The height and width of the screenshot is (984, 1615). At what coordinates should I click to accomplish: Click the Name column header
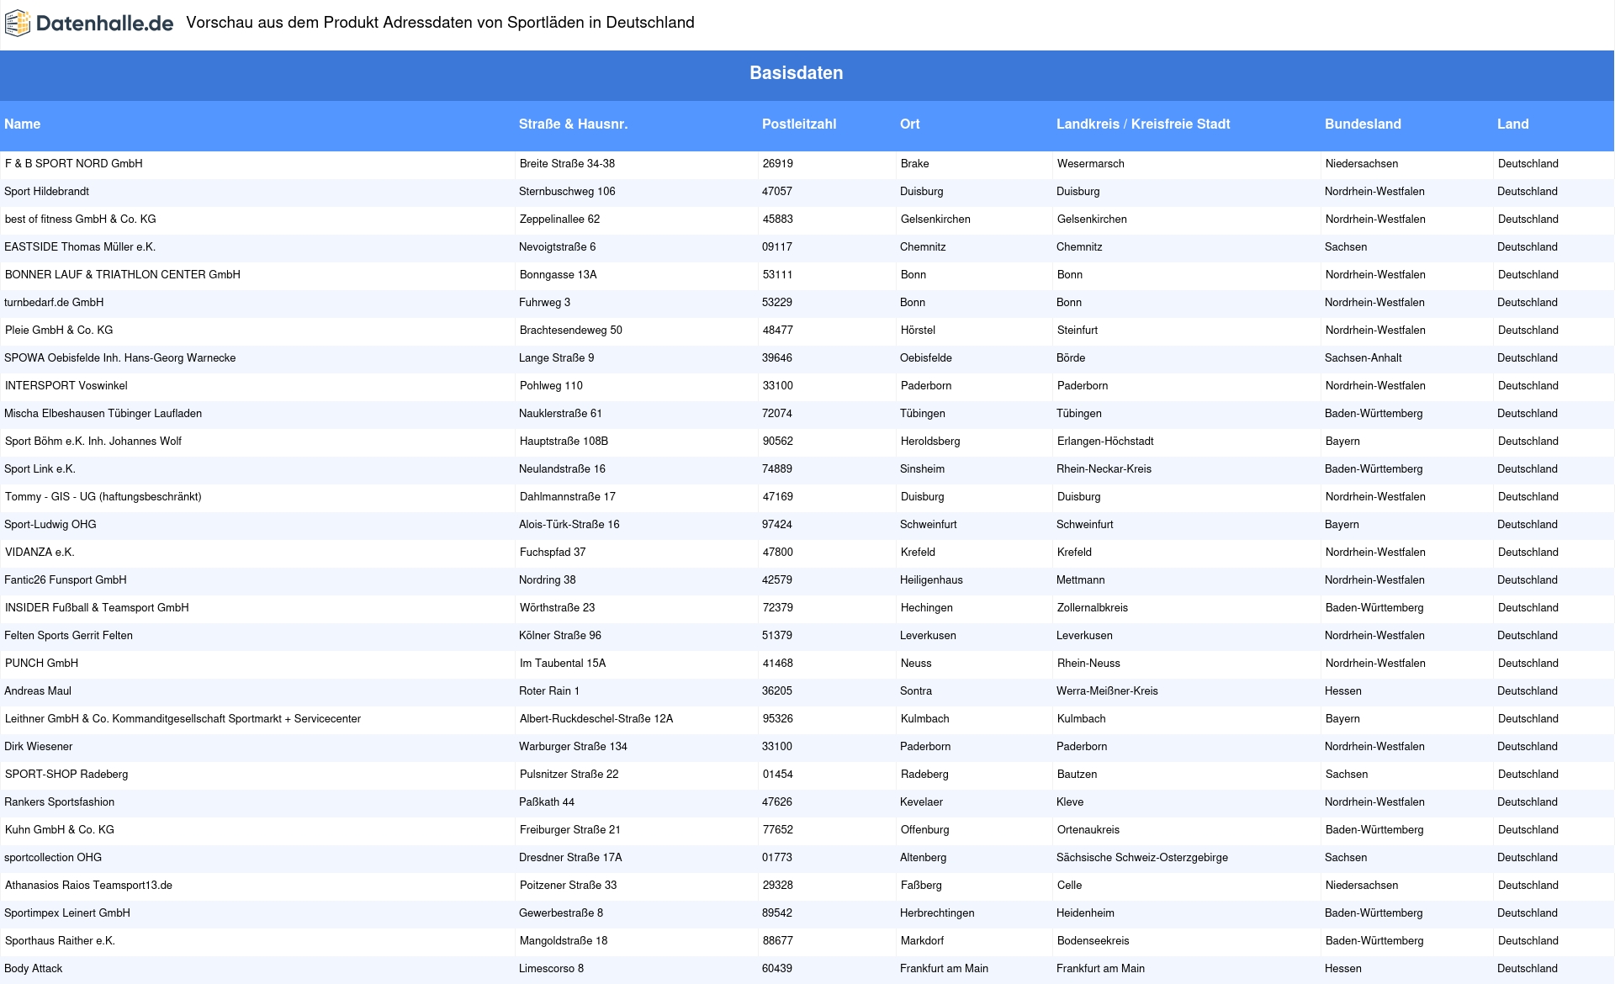[22, 124]
